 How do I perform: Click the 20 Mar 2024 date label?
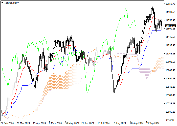(x=23, y=123)
